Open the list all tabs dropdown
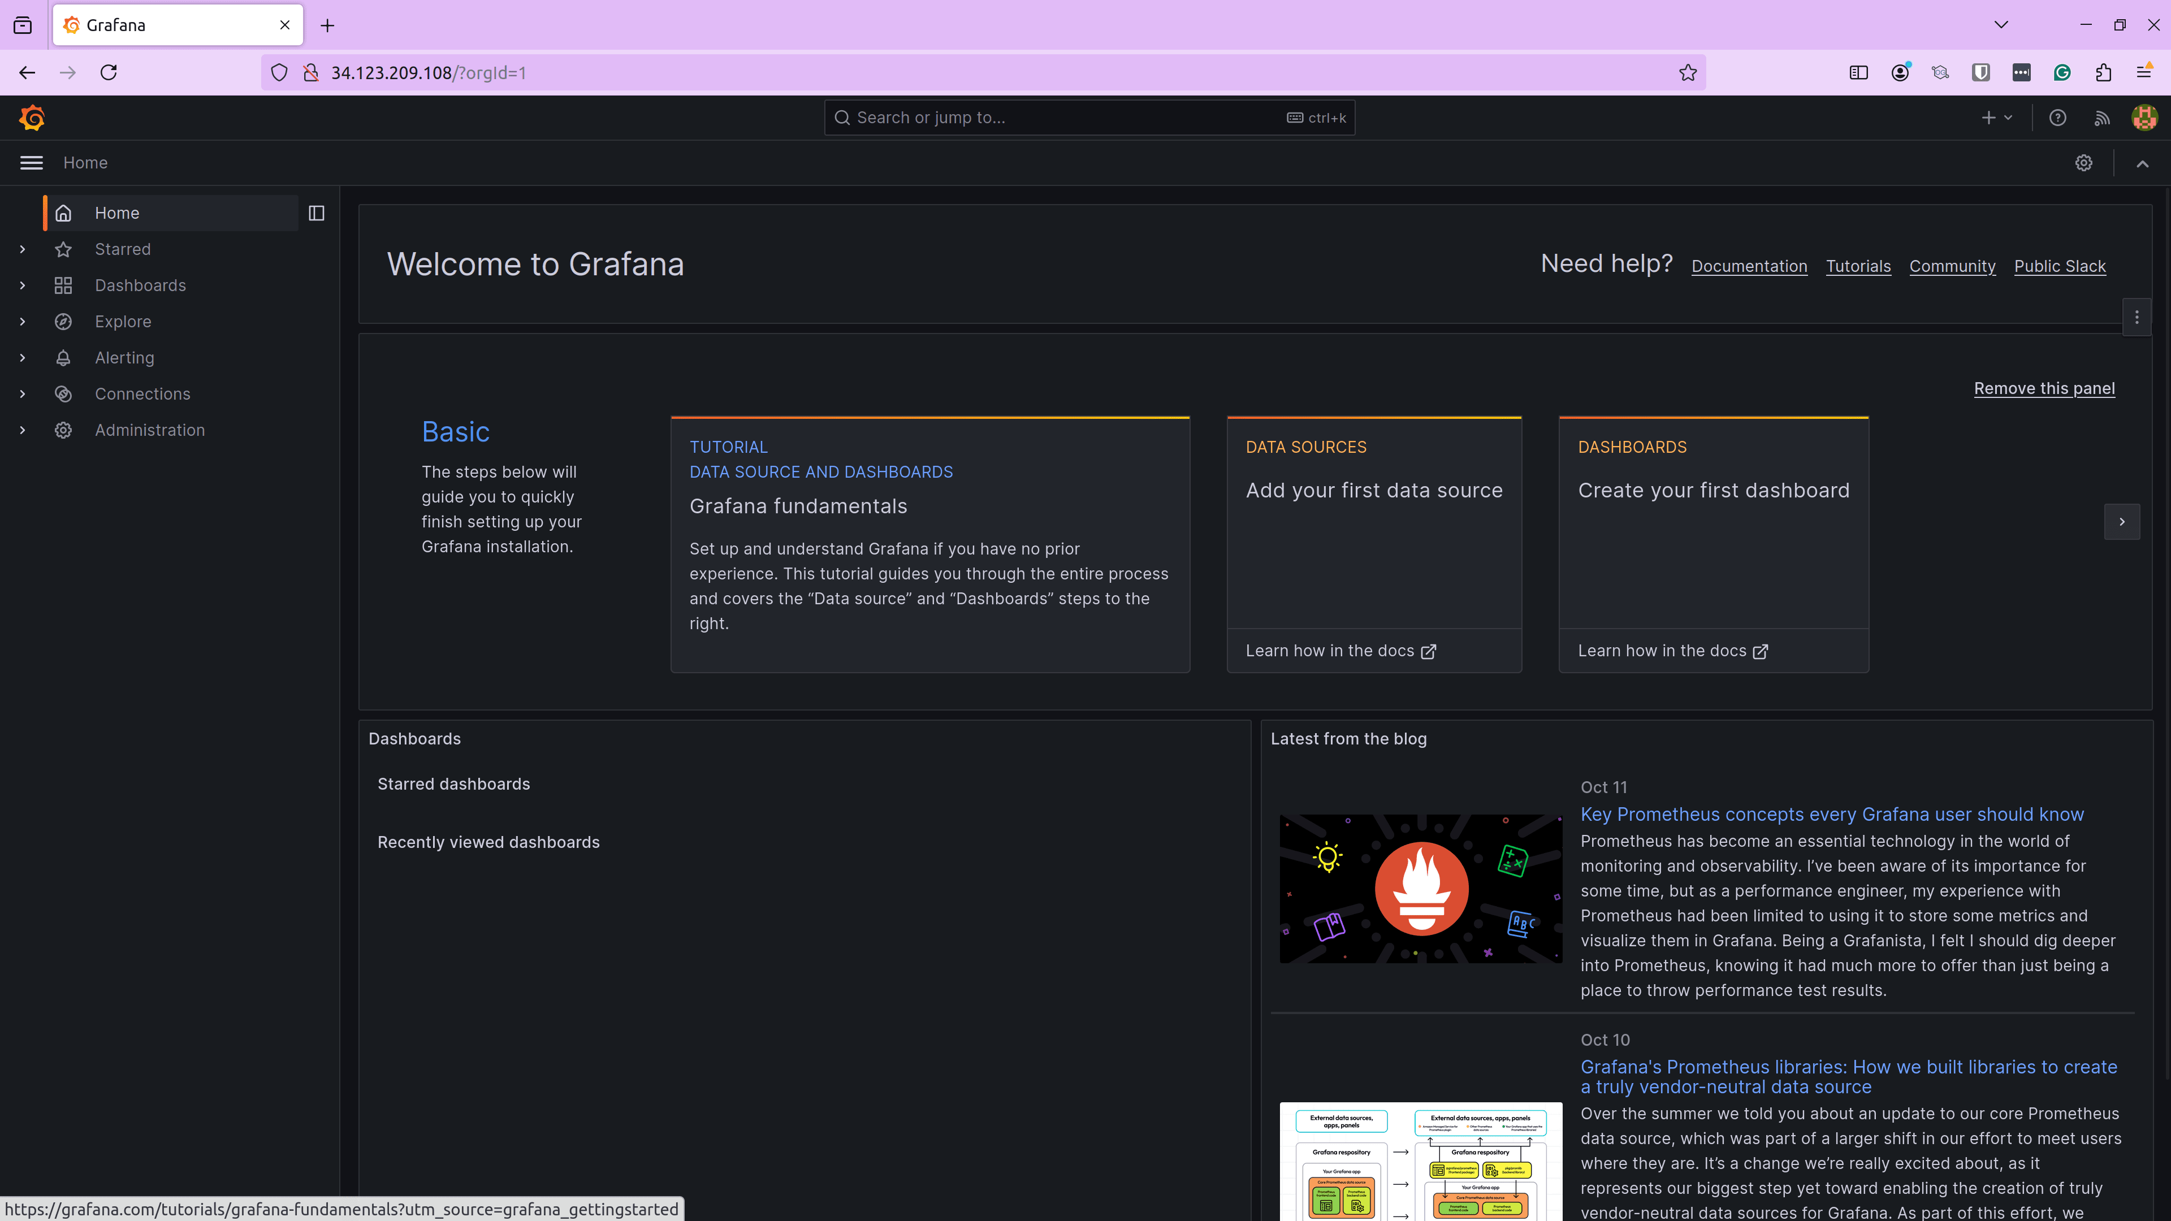 coord(2001,25)
